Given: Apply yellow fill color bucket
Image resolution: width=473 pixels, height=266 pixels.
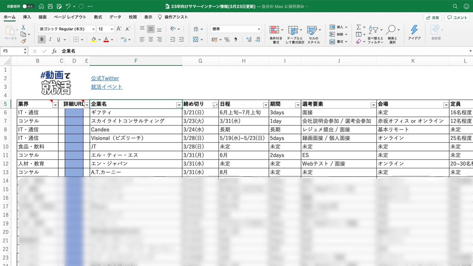Looking at the screenshot, I should point(93,39).
